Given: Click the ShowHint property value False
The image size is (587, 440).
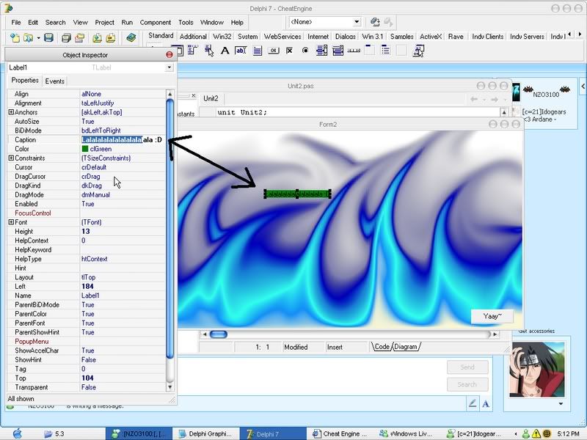Looking at the screenshot, I should point(89,360).
